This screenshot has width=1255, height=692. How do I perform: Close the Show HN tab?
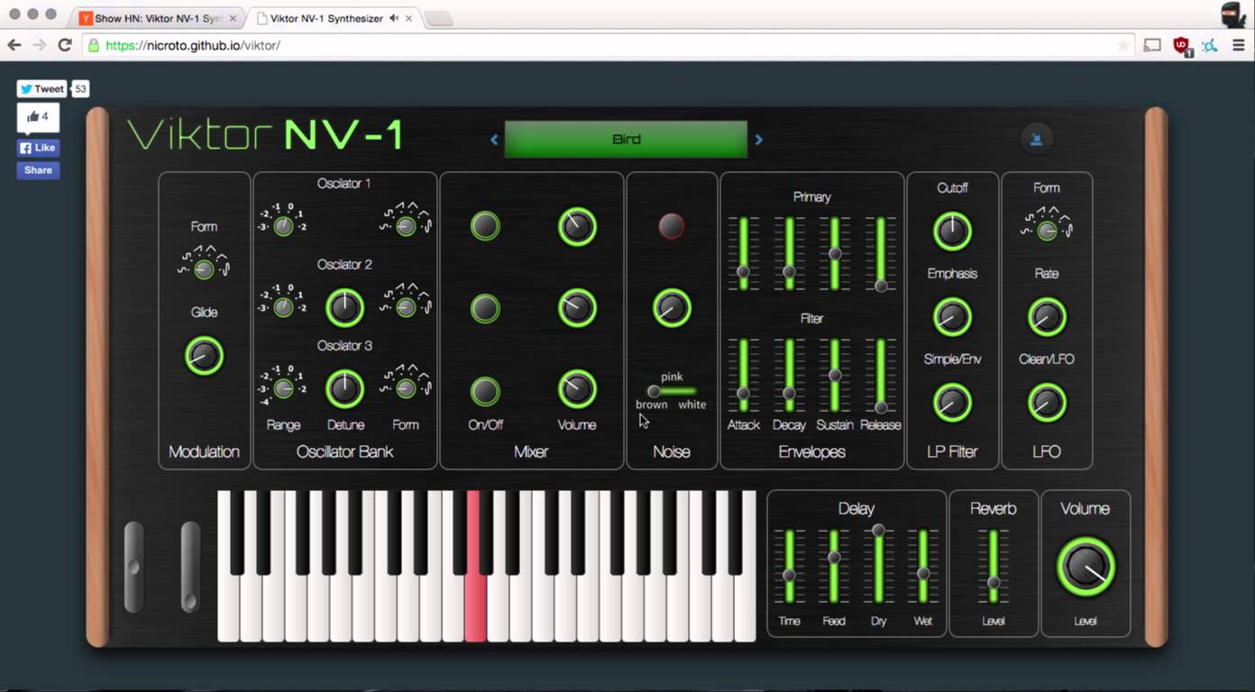pyautogui.click(x=233, y=18)
